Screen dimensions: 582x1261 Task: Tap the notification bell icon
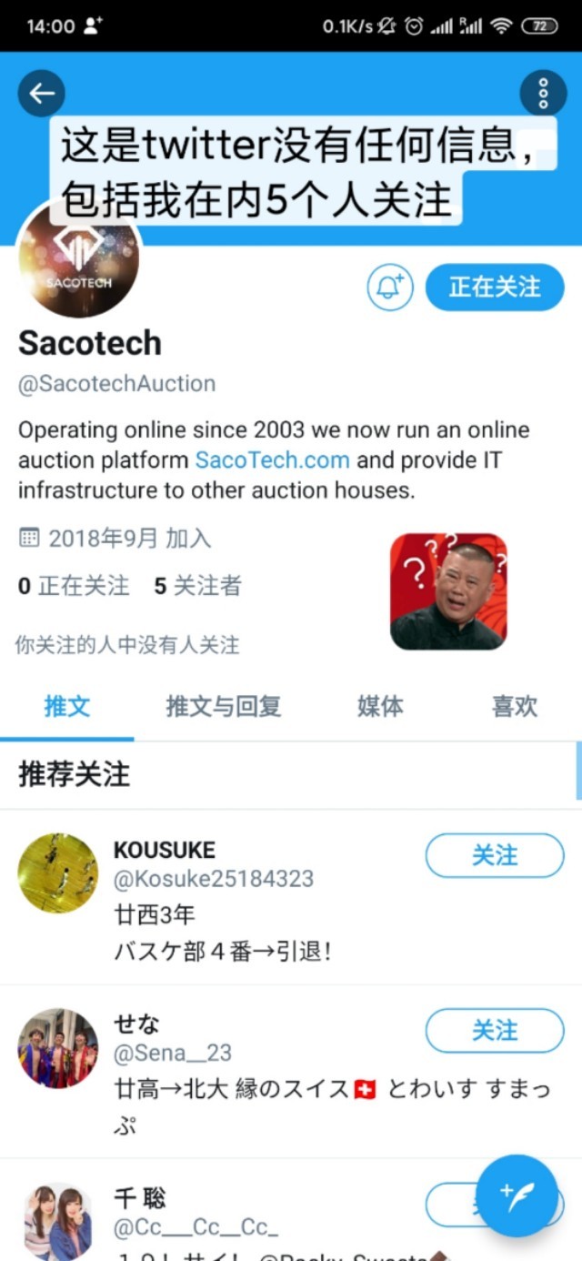[390, 288]
